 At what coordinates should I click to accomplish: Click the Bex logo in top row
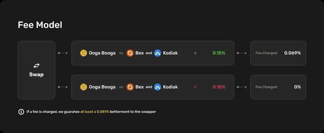point(130,53)
